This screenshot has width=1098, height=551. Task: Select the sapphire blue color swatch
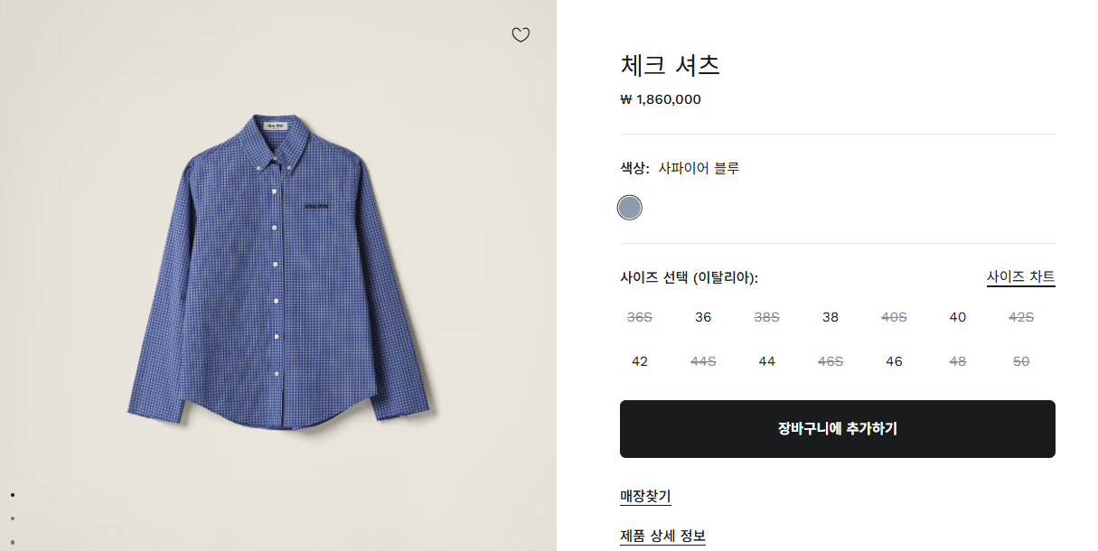pyautogui.click(x=630, y=208)
